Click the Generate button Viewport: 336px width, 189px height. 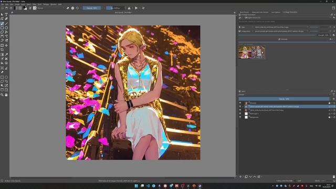click(x=283, y=39)
